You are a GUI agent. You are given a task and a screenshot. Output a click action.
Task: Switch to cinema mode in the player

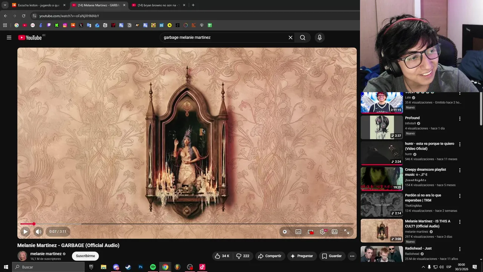pyautogui.click(x=334, y=232)
